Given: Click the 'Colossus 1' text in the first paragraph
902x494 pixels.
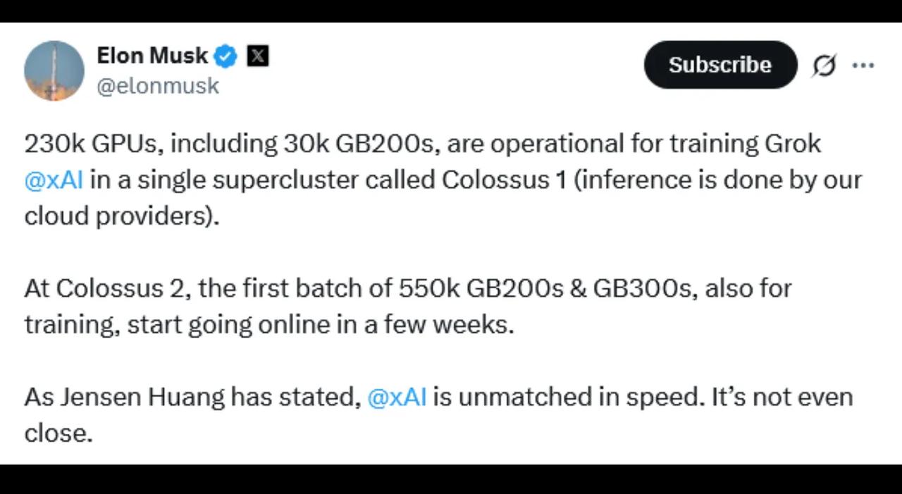Looking at the screenshot, I should click(504, 180).
